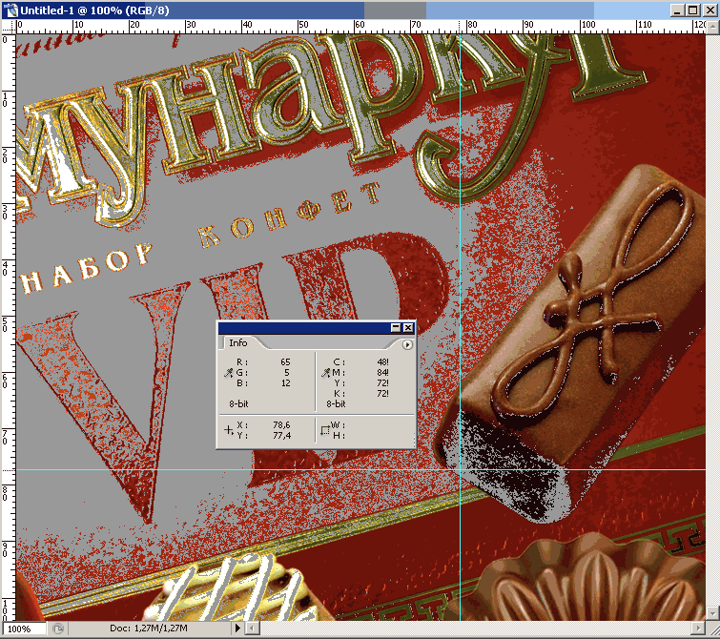Click the horizontal scrollbar right arrow
This screenshot has height=639, width=720.
pyautogui.click(x=698, y=628)
